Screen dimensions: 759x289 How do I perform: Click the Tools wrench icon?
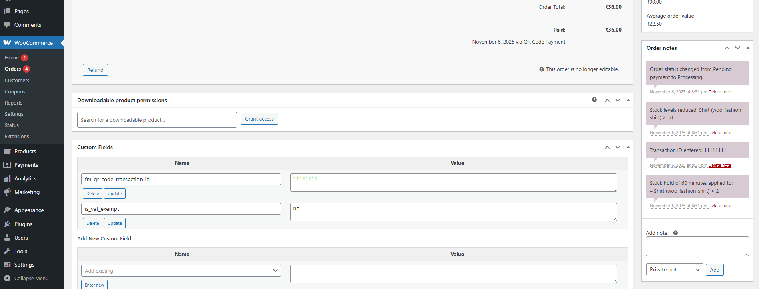[x=7, y=251]
